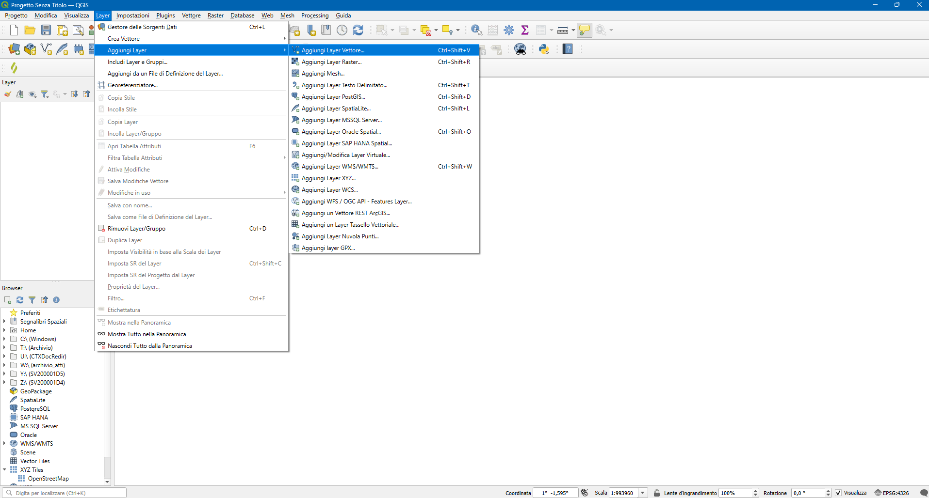Click the EPSG:4326 CRS button

click(x=892, y=493)
